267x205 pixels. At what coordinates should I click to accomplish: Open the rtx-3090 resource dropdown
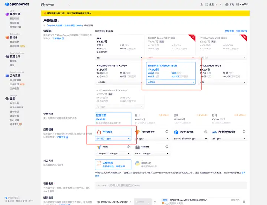tap(119, 82)
